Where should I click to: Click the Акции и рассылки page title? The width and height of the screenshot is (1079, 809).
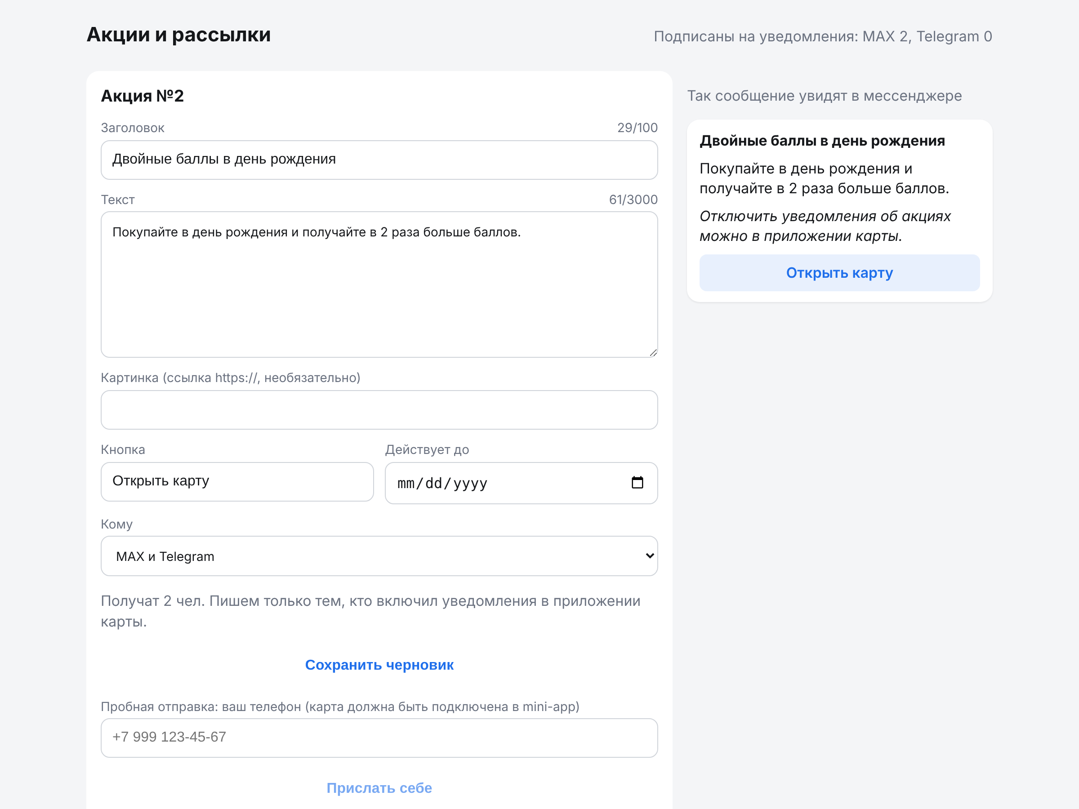click(x=178, y=35)
